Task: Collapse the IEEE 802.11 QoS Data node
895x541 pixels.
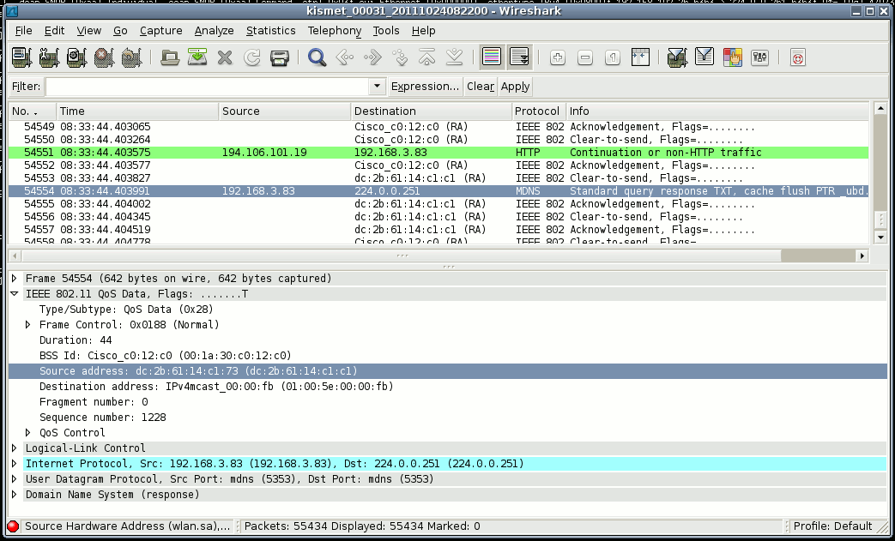Action: point(15,293)
